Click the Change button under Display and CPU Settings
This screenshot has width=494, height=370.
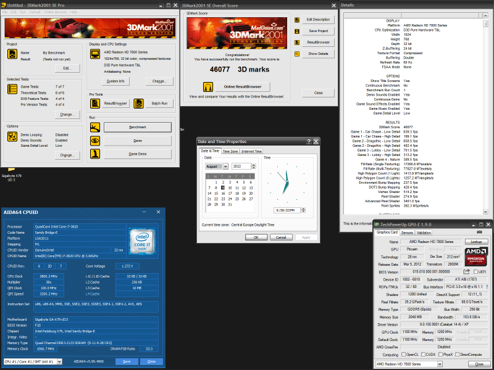pos(159,81)
